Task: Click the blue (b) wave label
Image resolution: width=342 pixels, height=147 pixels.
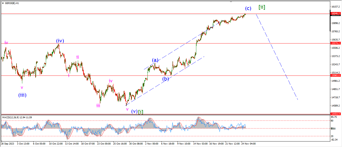Action: tap(165, 79)
